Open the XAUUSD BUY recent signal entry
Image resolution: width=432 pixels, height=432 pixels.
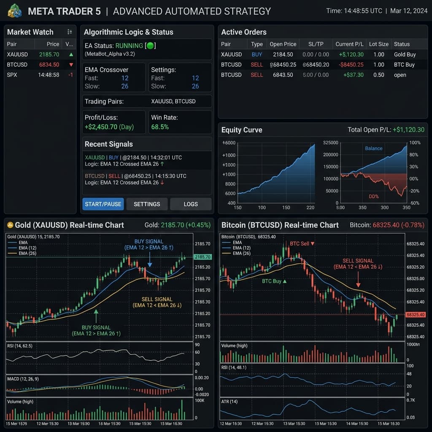click(x=147, y=161)
